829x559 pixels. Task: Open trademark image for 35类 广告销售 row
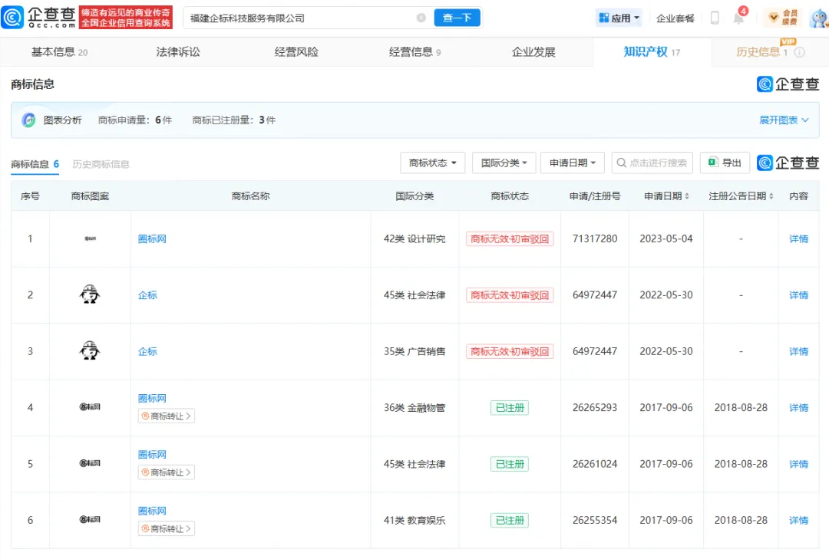click(x=89, y=351)
